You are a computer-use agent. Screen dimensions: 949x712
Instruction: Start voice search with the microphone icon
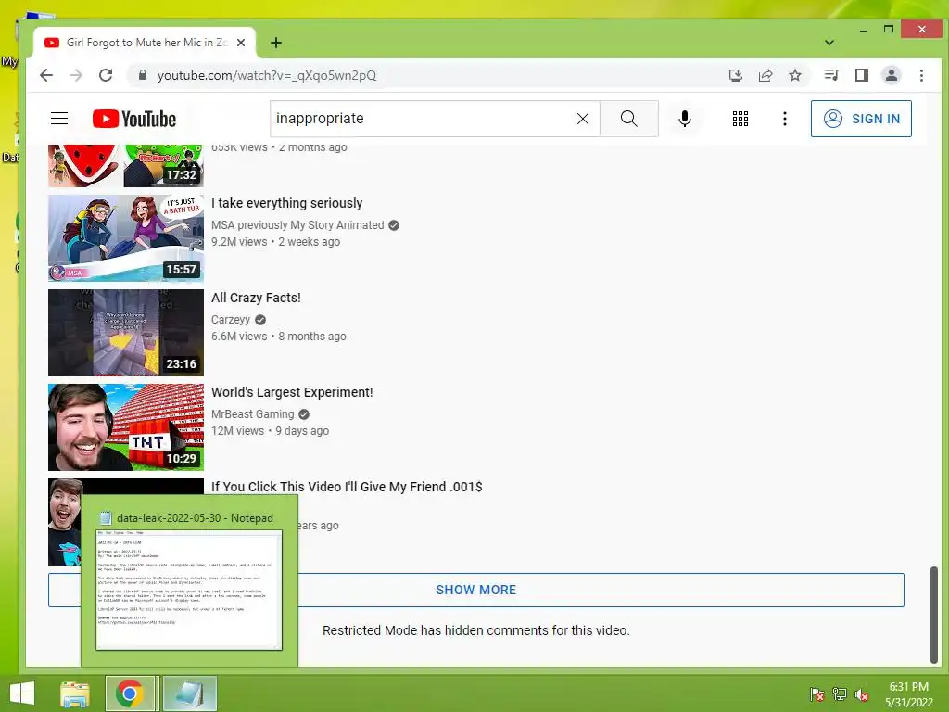[x=685, y=119]
